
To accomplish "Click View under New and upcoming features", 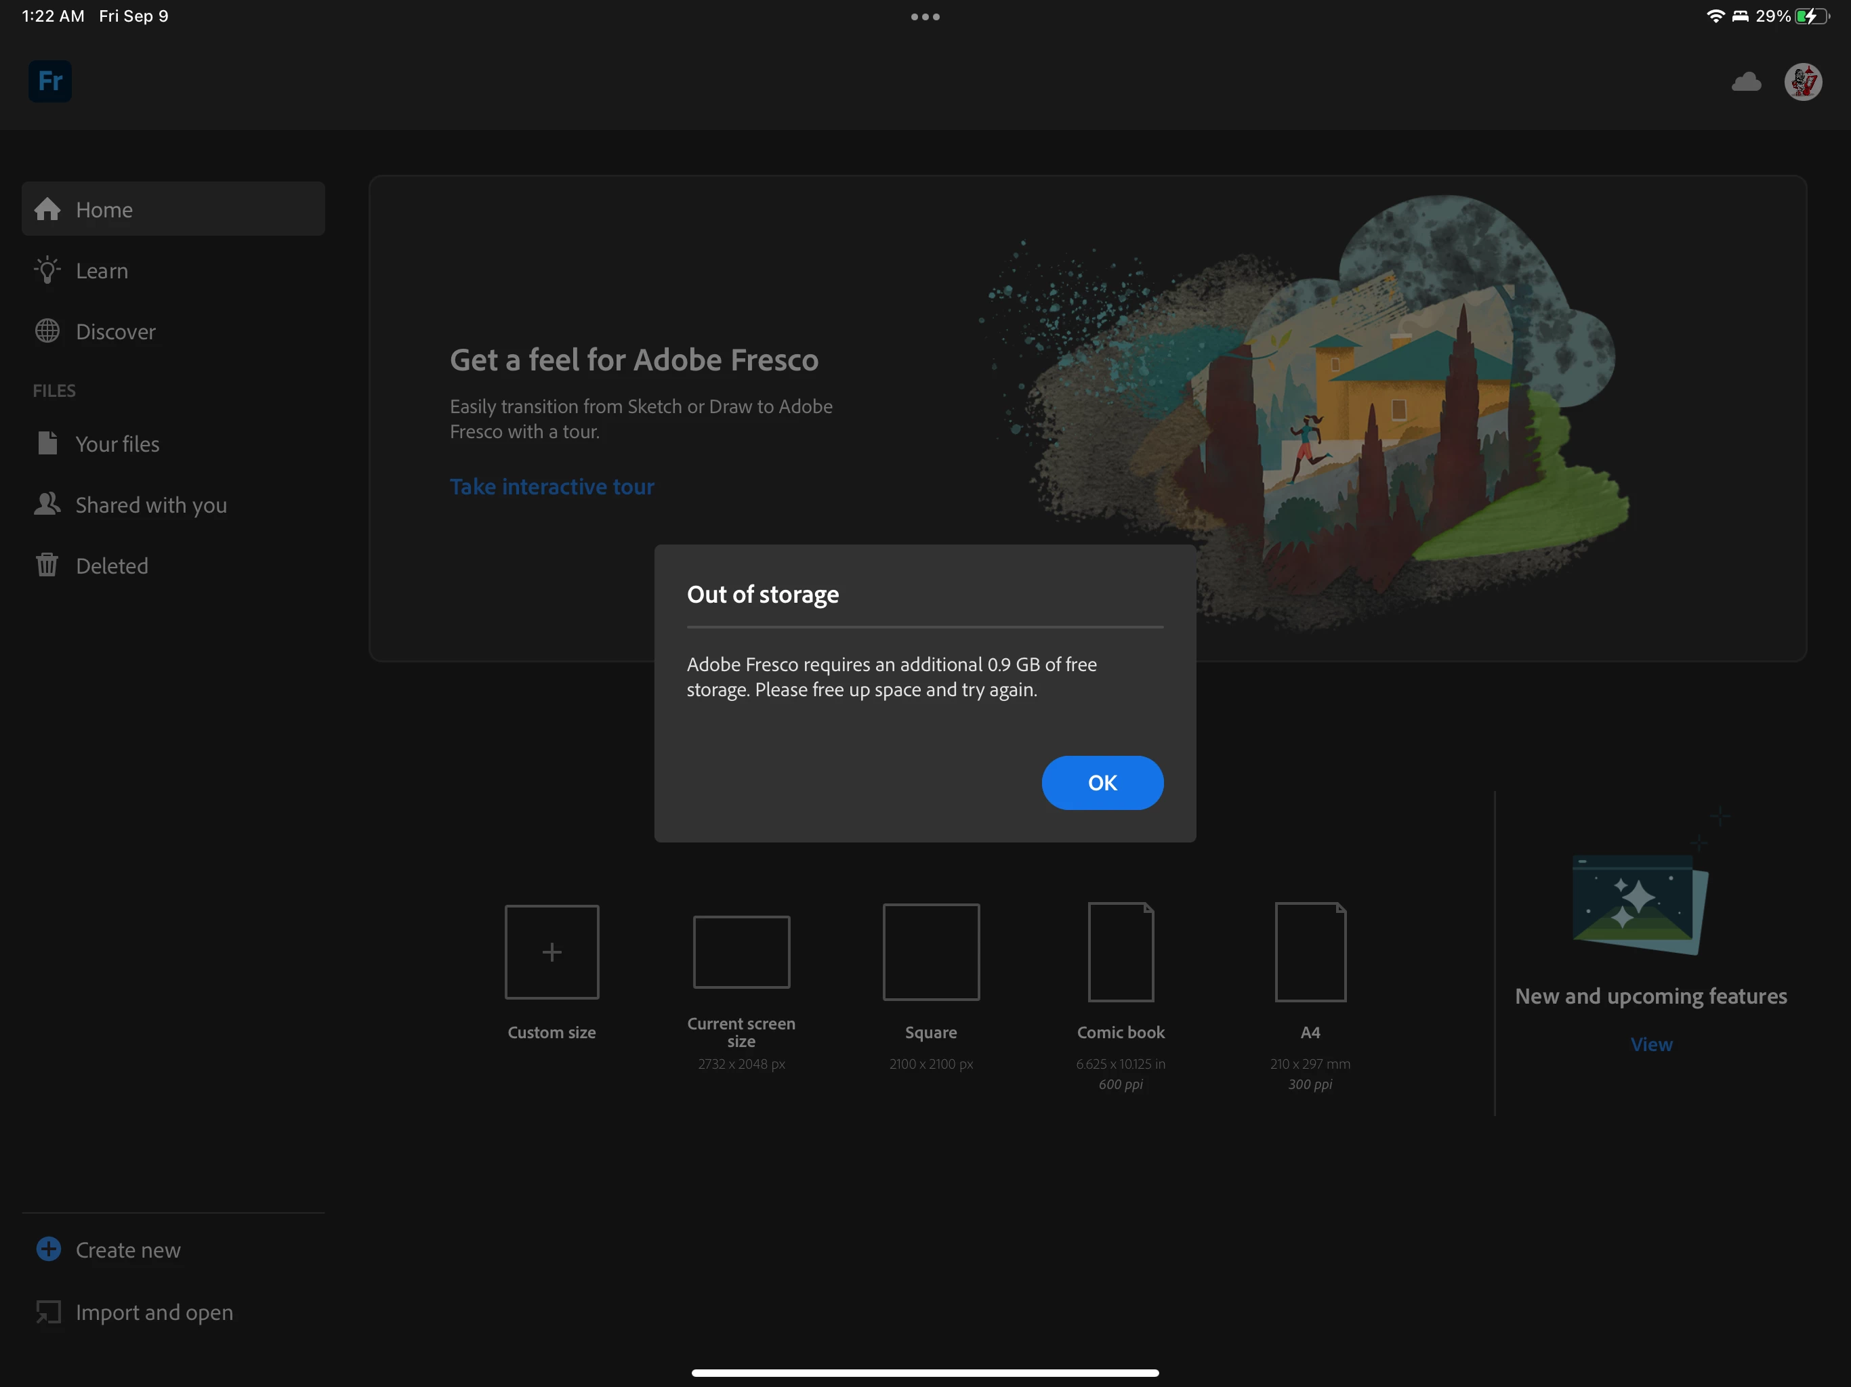I will tap(1651, 1044).
